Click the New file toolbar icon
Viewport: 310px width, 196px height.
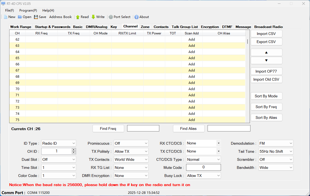(6, 17)
